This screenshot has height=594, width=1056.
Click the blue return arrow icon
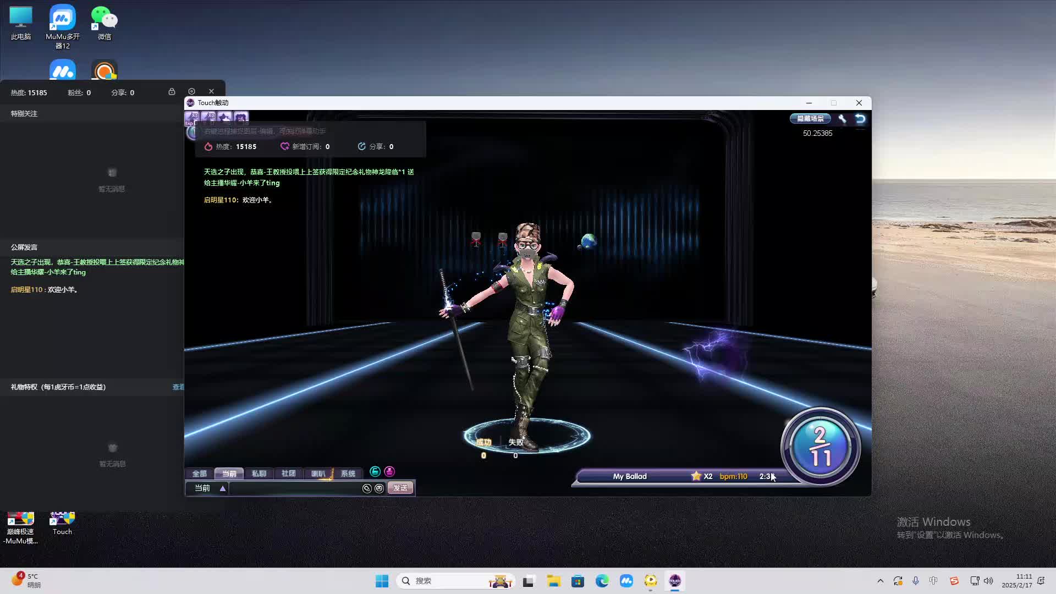(860, 118)
